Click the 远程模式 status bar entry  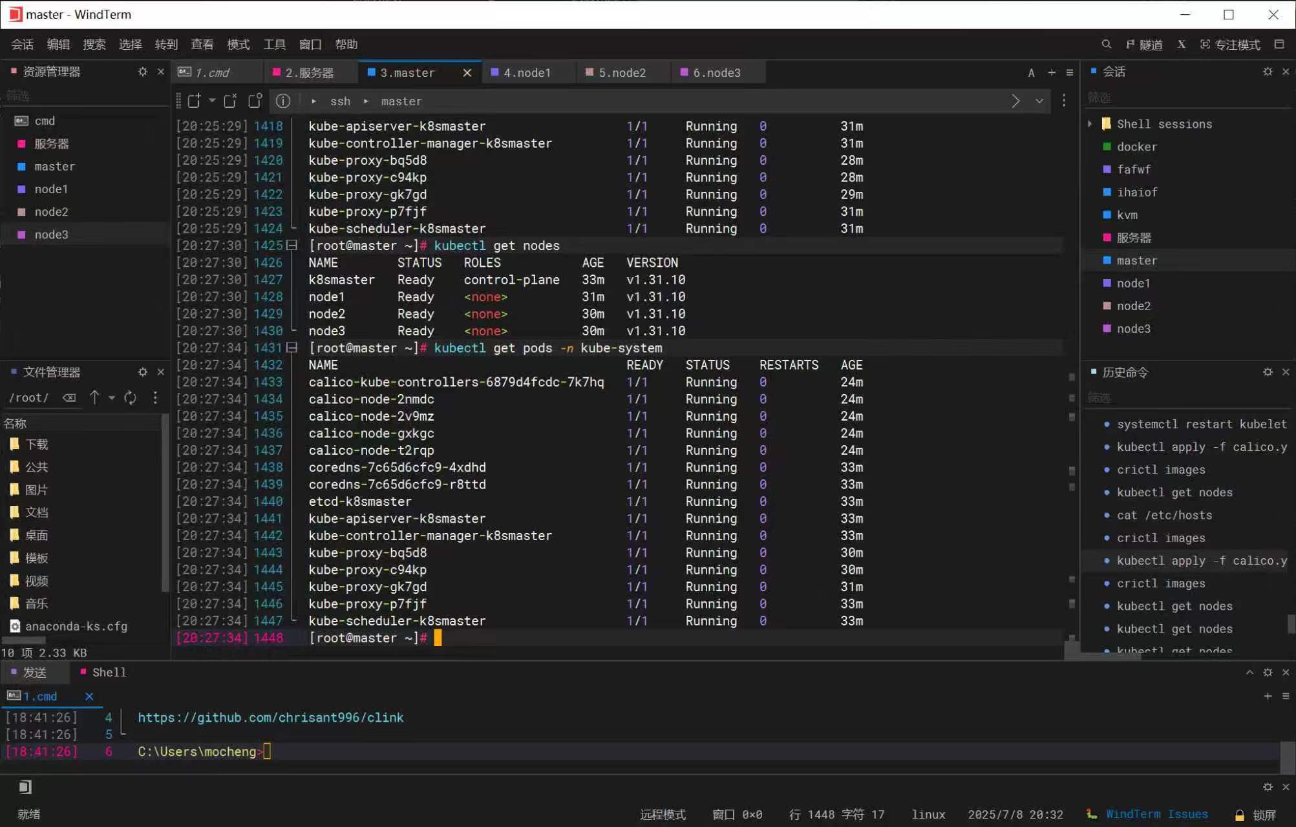click(662, 815)
